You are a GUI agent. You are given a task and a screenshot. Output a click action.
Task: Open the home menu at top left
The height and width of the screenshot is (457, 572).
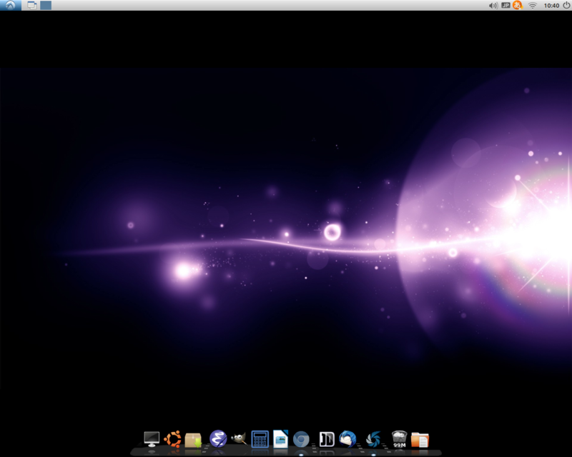coord(10,6)
